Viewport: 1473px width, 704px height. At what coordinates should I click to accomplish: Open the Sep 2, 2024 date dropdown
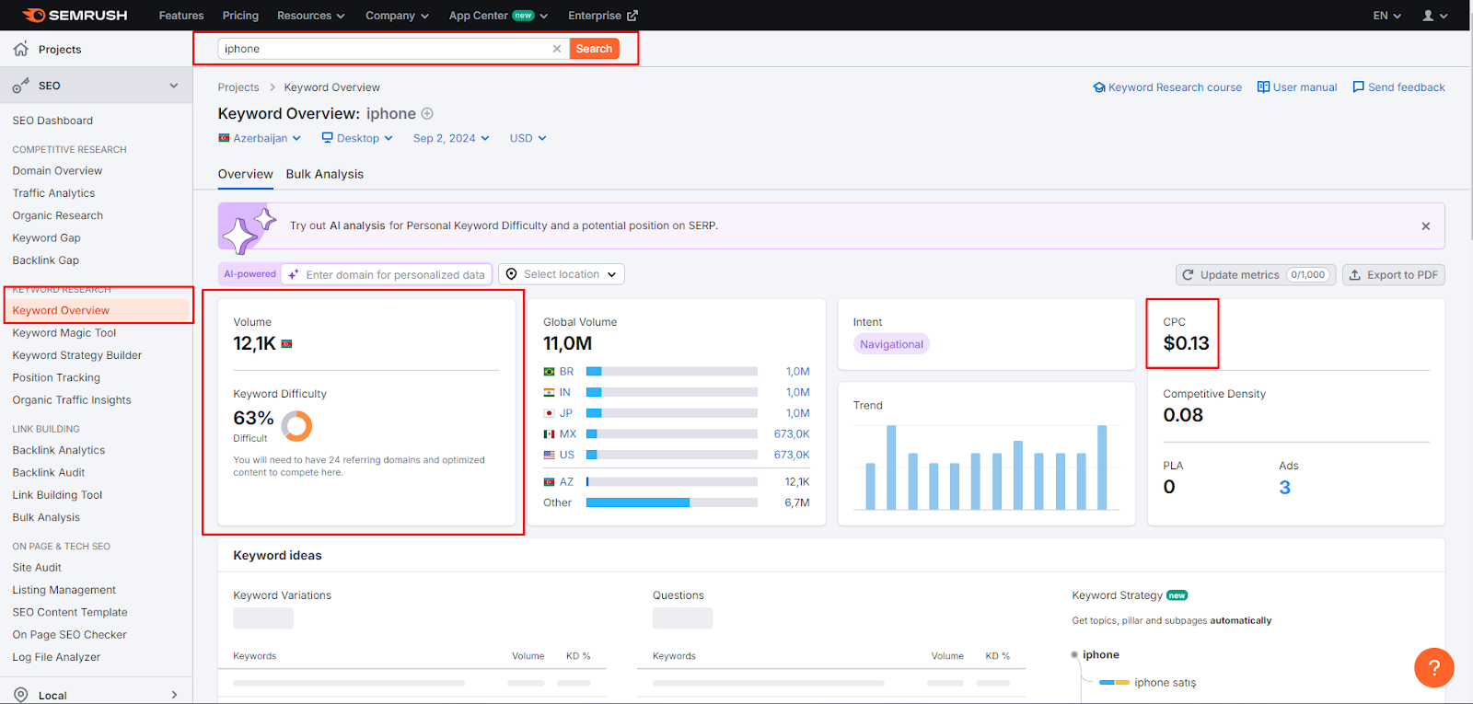[x=451, y=138]
